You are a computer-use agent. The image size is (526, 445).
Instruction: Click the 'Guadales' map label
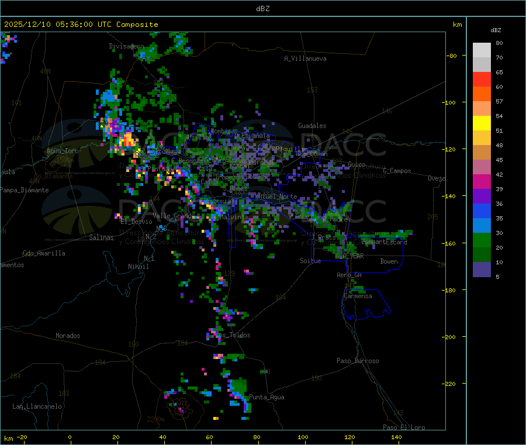[312, 126]
